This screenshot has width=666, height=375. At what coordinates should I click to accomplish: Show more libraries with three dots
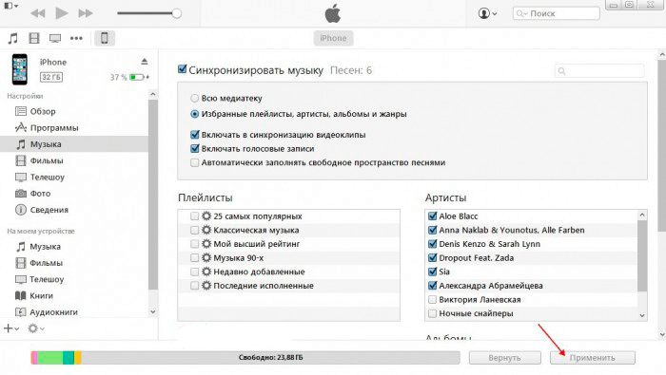coord(76,38)
